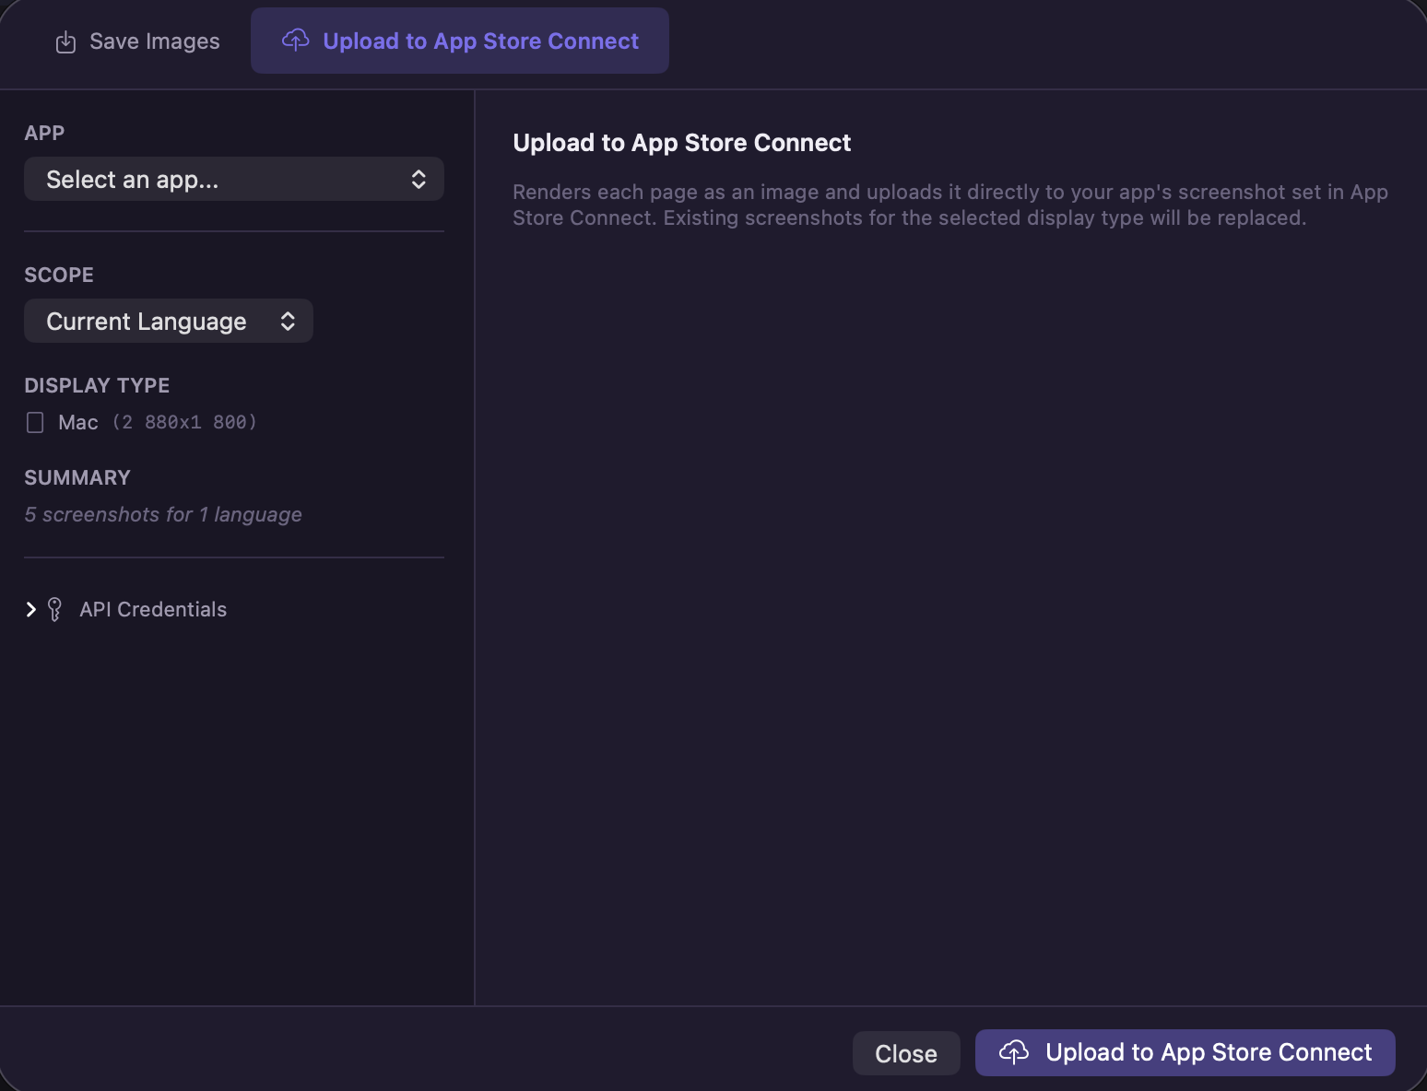
Task: Click the Mac display type label
Action: tap(78, 422)
